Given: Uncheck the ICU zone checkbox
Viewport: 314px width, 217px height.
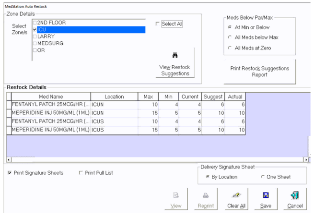Looking at the screenshot, I should pos(35,29).
